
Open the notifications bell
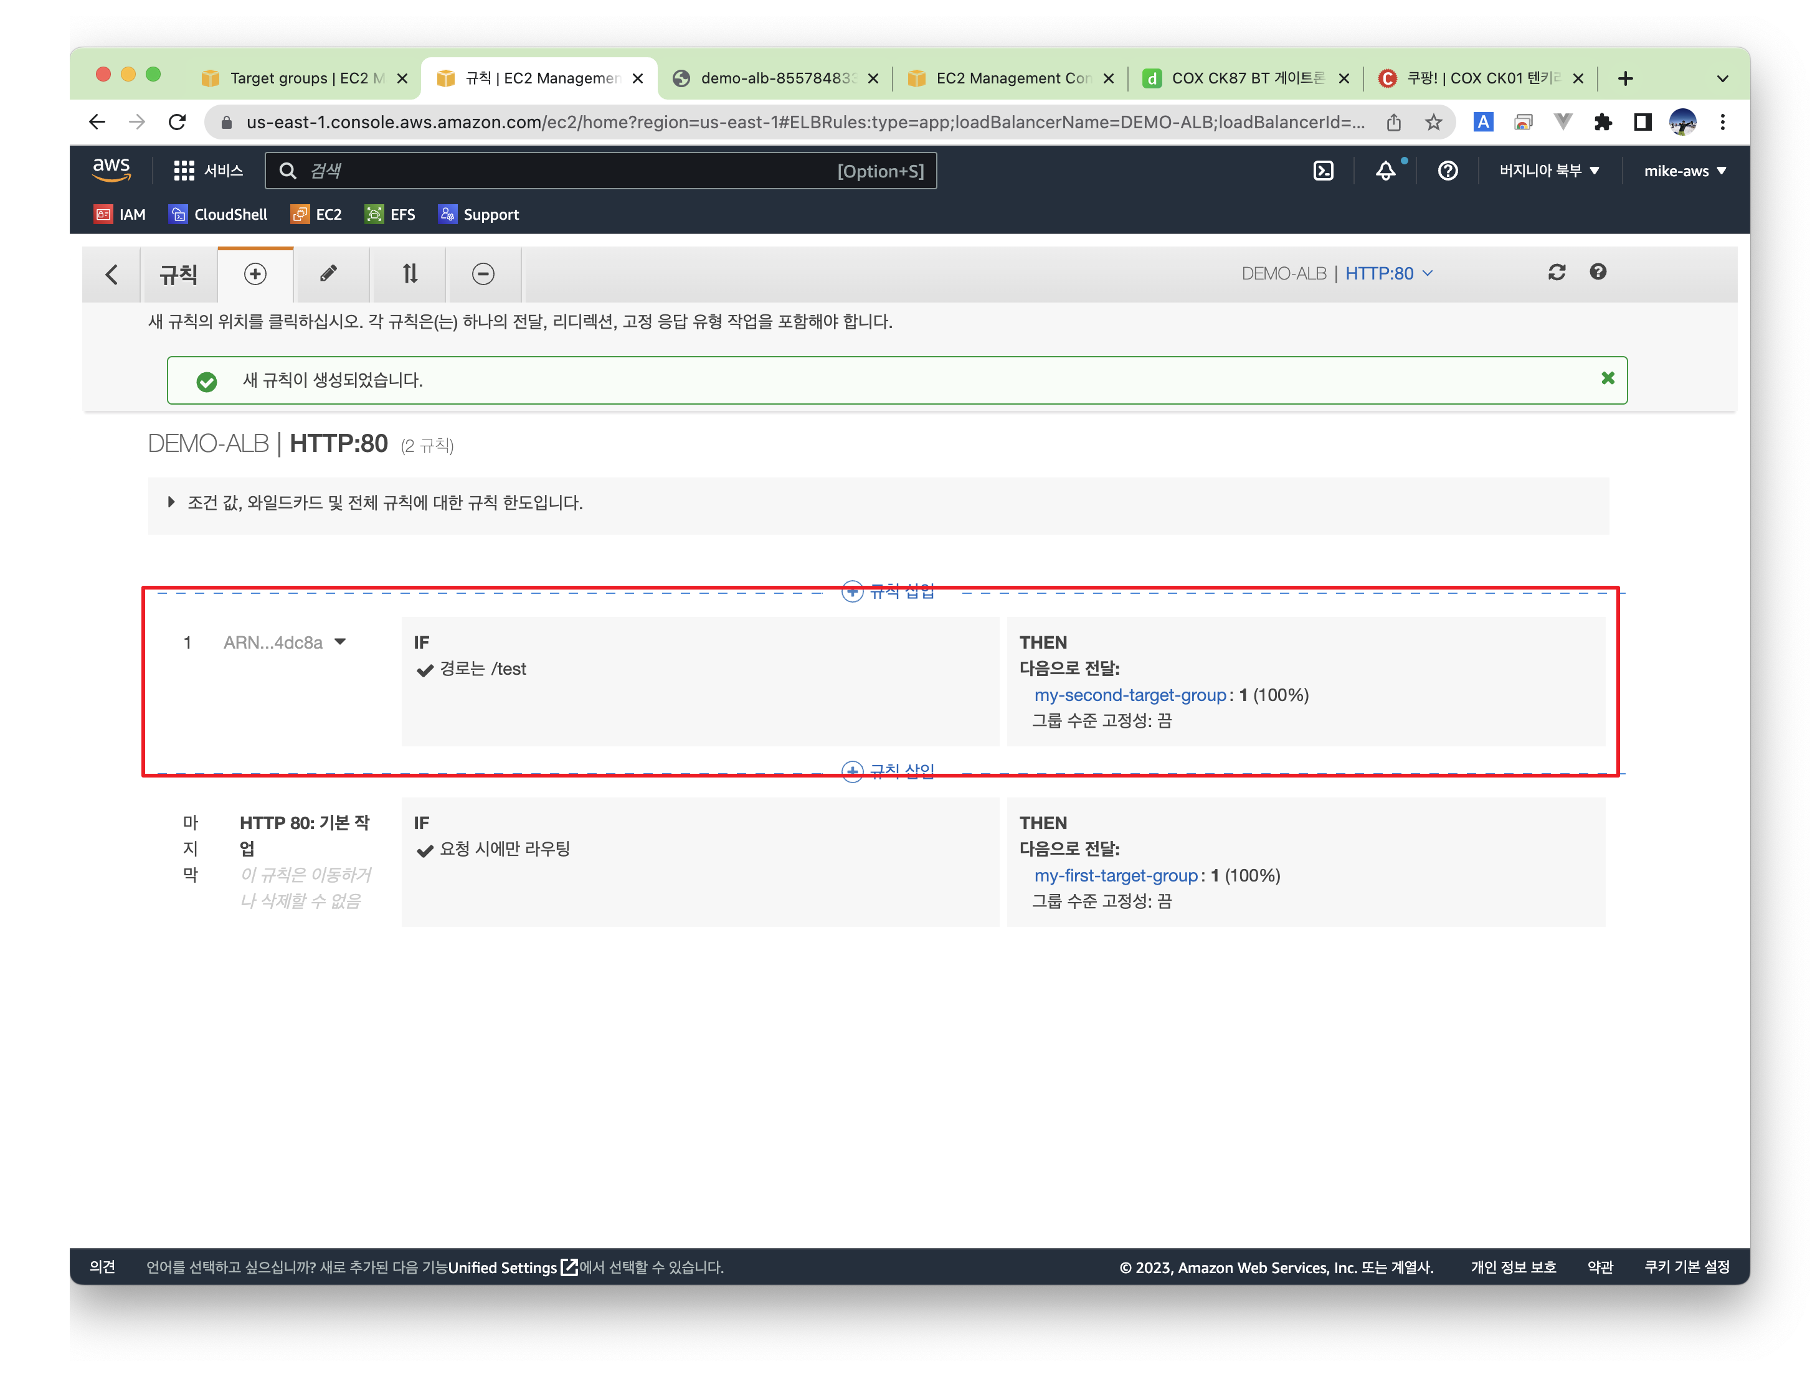click(1386, 171)
